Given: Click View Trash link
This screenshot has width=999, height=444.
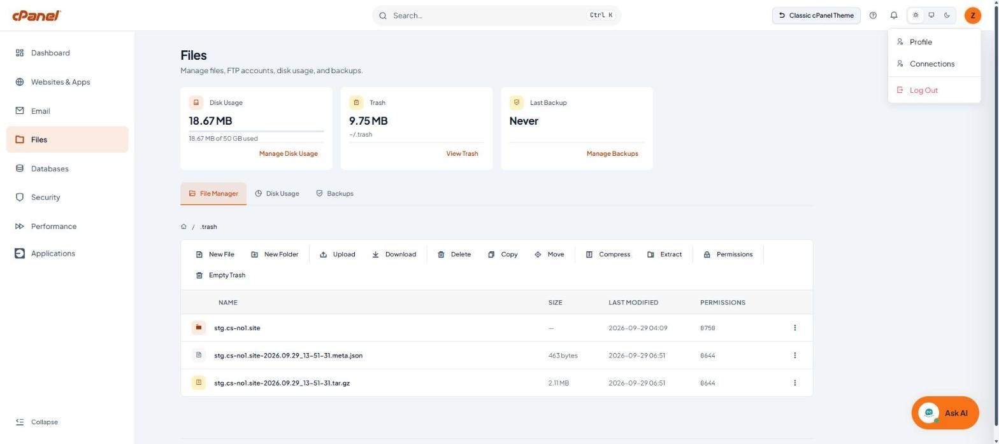Looking at the screenshot, I should point(462,153).
